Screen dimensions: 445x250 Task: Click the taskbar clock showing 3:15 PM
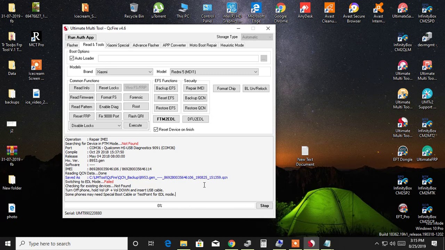coord(418,243)
